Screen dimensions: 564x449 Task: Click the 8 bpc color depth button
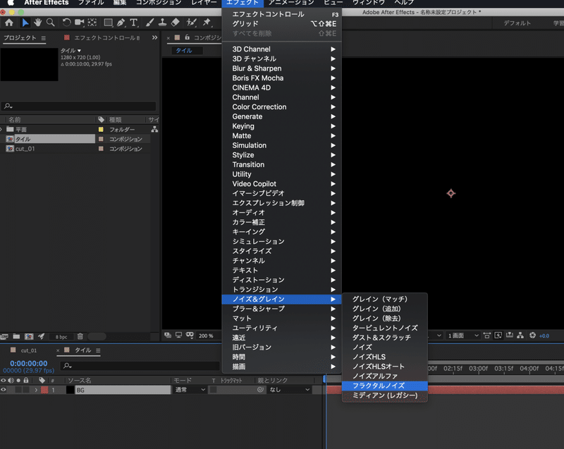coord(61,337)
